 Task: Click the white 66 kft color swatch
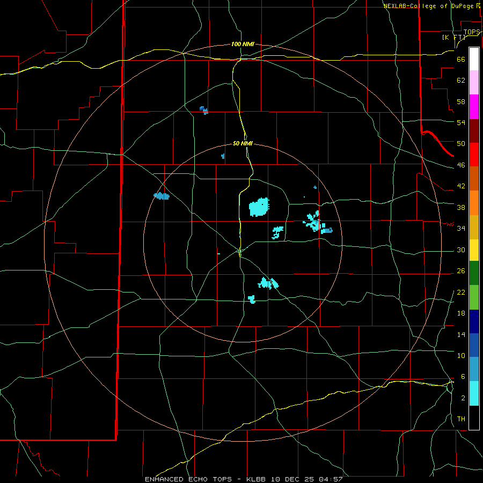[x=474, y=59]
